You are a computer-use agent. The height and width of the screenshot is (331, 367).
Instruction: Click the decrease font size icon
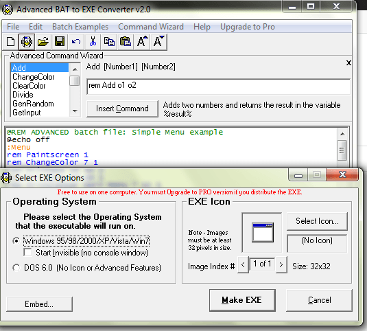click(158, 42)
